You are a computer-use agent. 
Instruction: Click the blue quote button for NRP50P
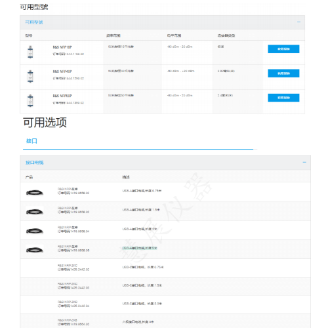point(283,98)
